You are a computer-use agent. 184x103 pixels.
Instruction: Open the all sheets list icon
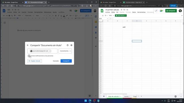(104, 96)
